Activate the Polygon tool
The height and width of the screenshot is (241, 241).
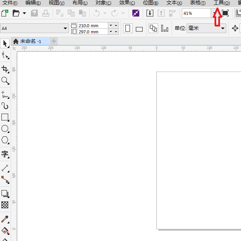[x=5, y=140]
